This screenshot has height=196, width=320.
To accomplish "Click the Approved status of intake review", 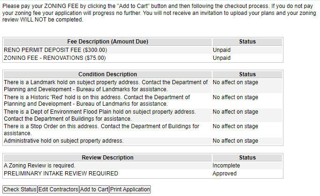I will pyautogui.click(x=224, y=174).
